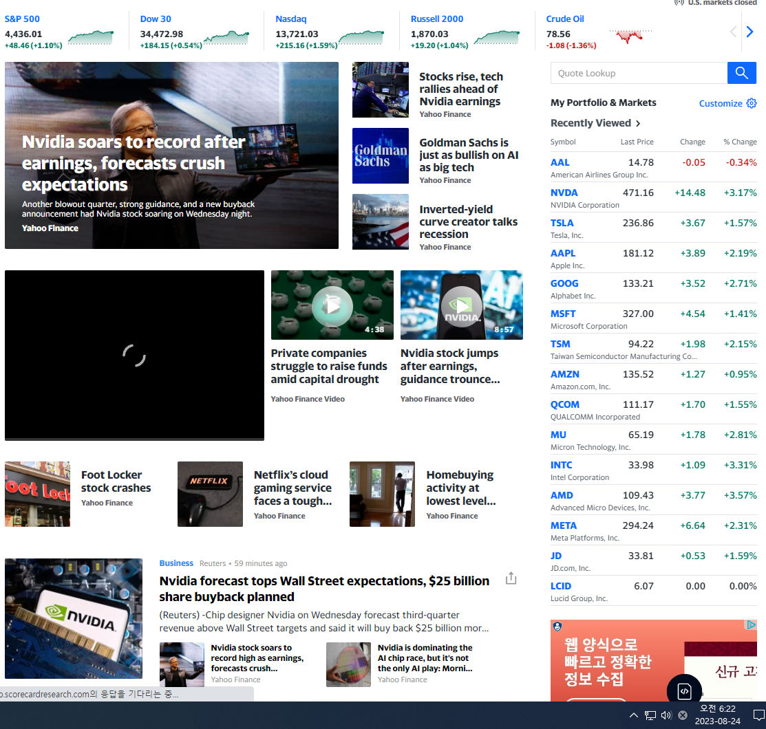Open the MU ticker symbol
The image size is (766, 729).
pyautogui.click(x=558, y=435)
